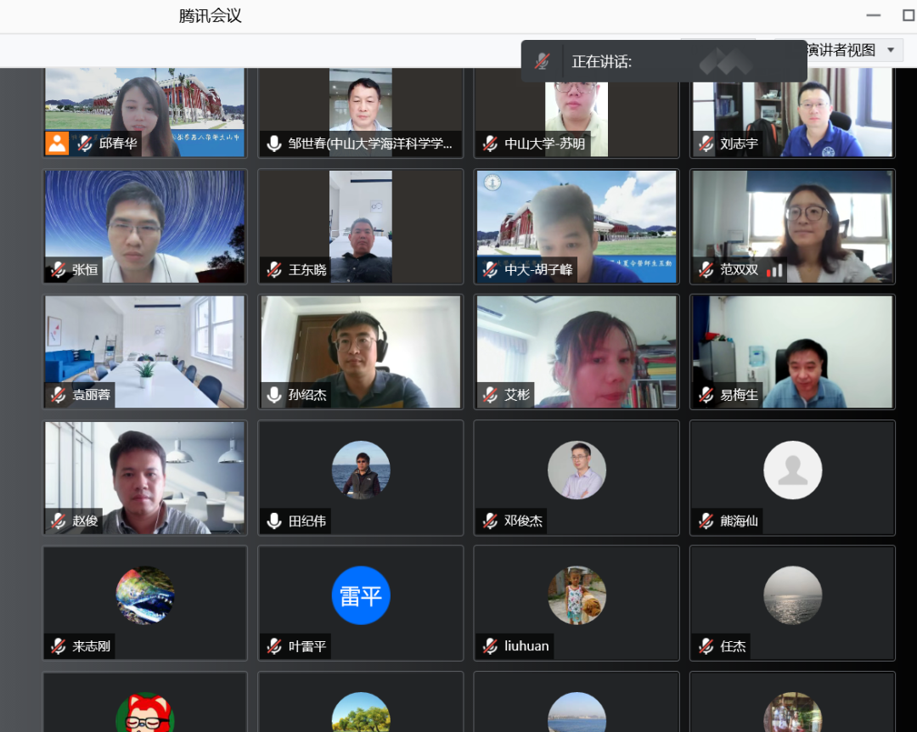Select 赵俊's video feed
This screenshot has height=732, width=917.
(x=145, y=477)
